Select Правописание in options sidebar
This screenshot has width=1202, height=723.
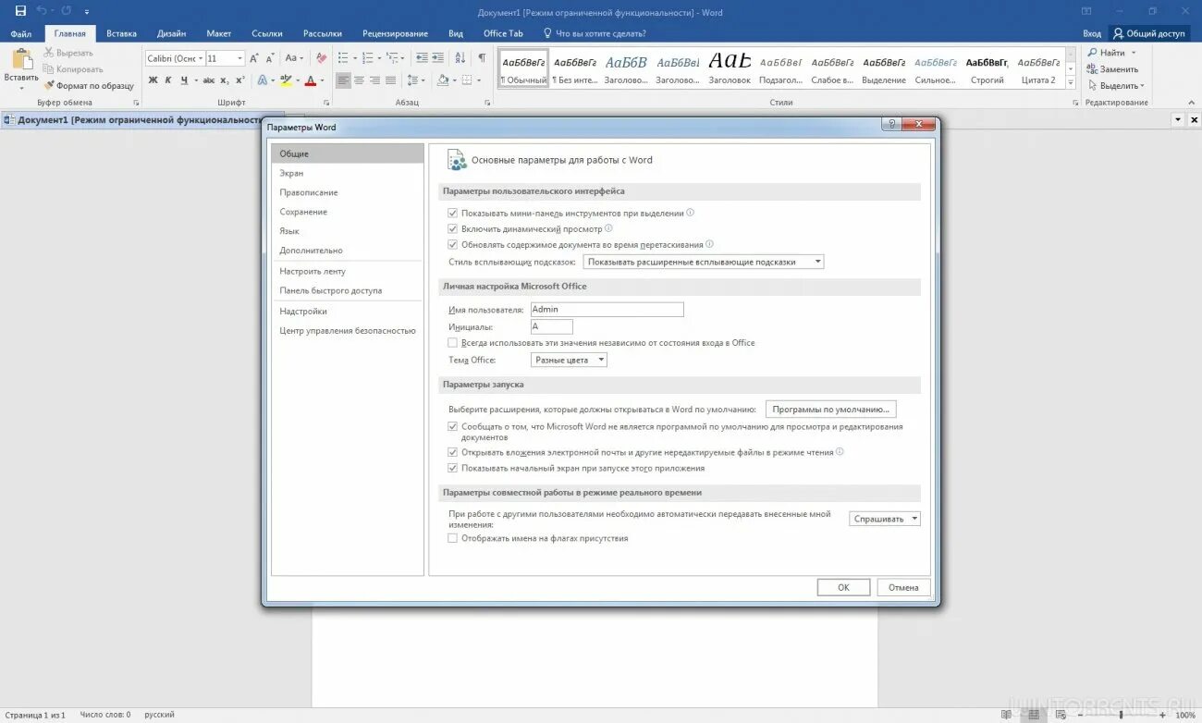347,192
